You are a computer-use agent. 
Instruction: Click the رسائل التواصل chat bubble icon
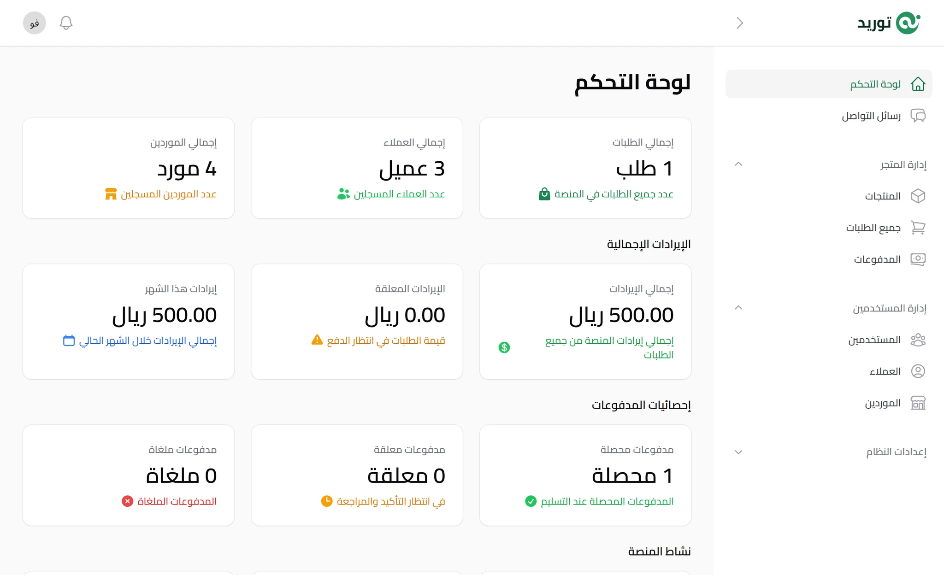pos(918,116)
